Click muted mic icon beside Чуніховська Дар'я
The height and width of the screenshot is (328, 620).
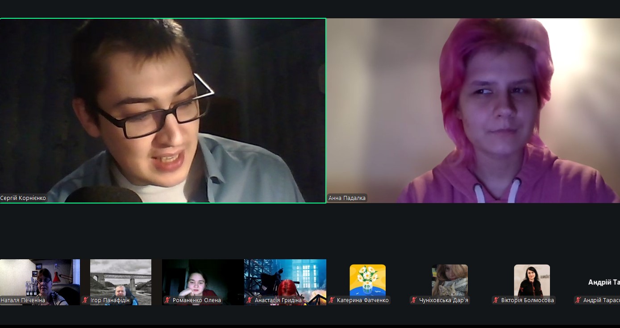click(x=414, y=300)
